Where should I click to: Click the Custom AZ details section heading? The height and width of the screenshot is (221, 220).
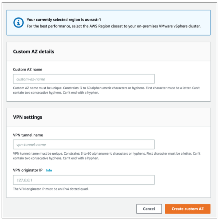click(x=34, y=51)
